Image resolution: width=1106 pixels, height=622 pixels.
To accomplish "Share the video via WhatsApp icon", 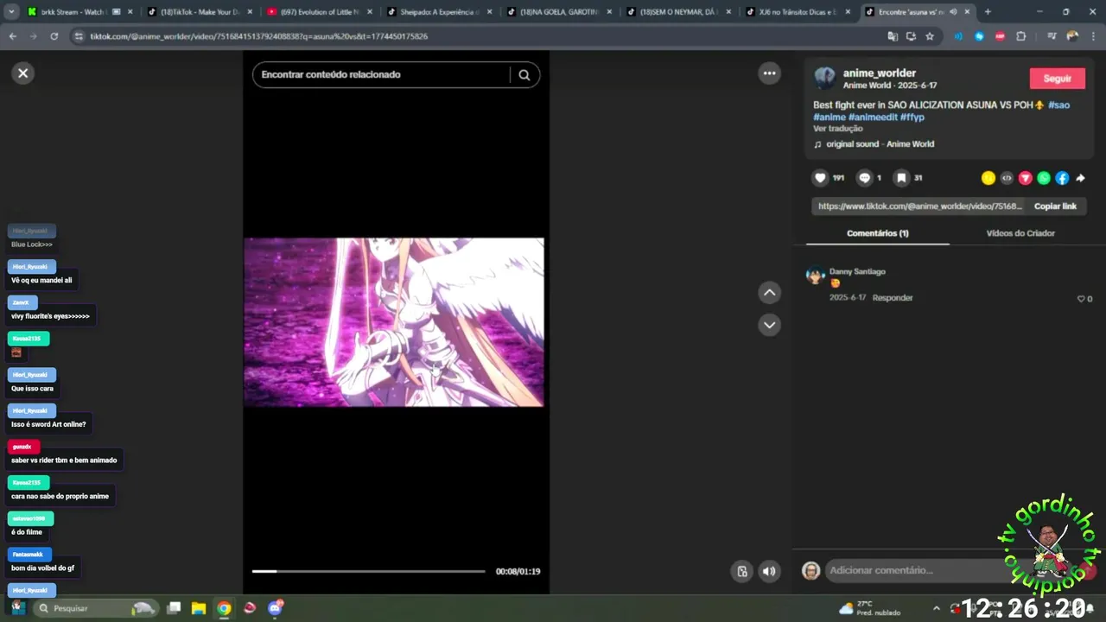I will coord(1044,178).
